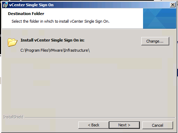178x133 pixels.
Task: Close the installer dialog with X
Action: pos(172,5)
